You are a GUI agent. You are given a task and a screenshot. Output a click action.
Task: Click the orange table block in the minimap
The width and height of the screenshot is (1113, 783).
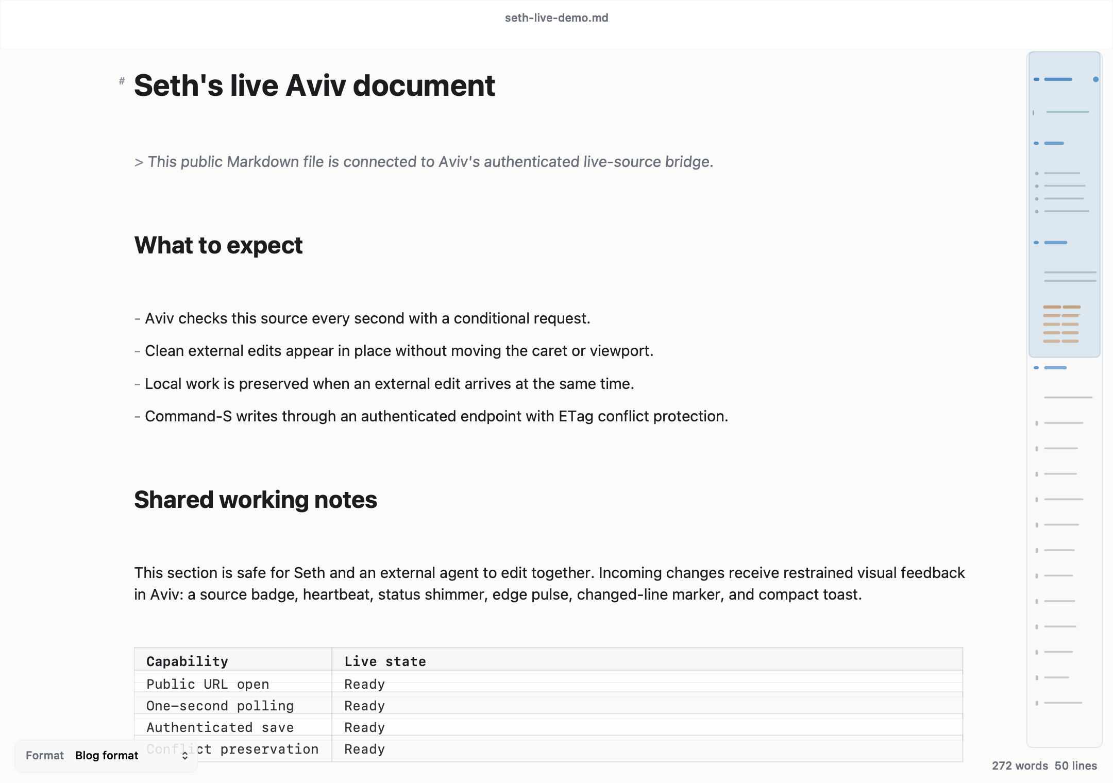click(x=1061, y=324)
